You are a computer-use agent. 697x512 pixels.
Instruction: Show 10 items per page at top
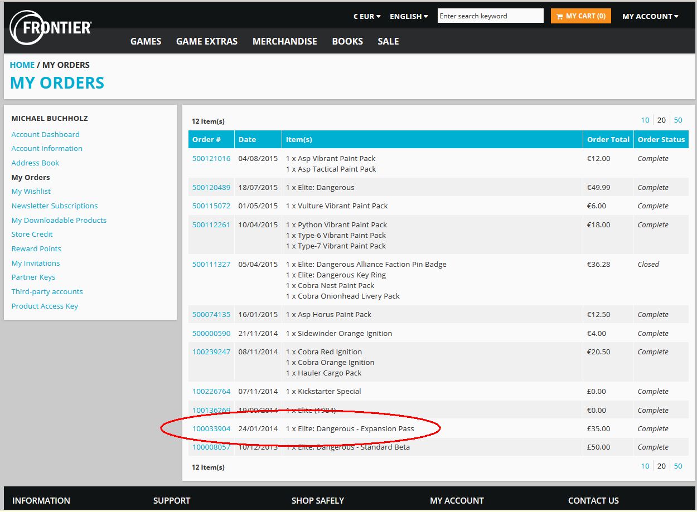645,120
